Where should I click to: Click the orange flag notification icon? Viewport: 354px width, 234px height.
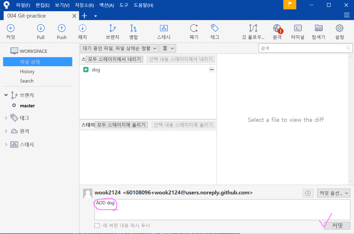[x=290, y=5]
